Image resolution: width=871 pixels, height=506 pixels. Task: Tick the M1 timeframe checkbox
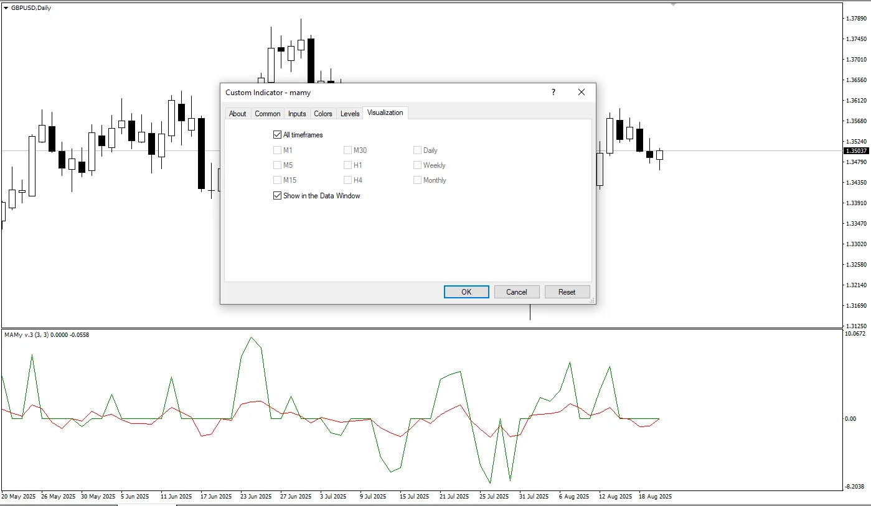pyautogui.click(x=278, y=150)
